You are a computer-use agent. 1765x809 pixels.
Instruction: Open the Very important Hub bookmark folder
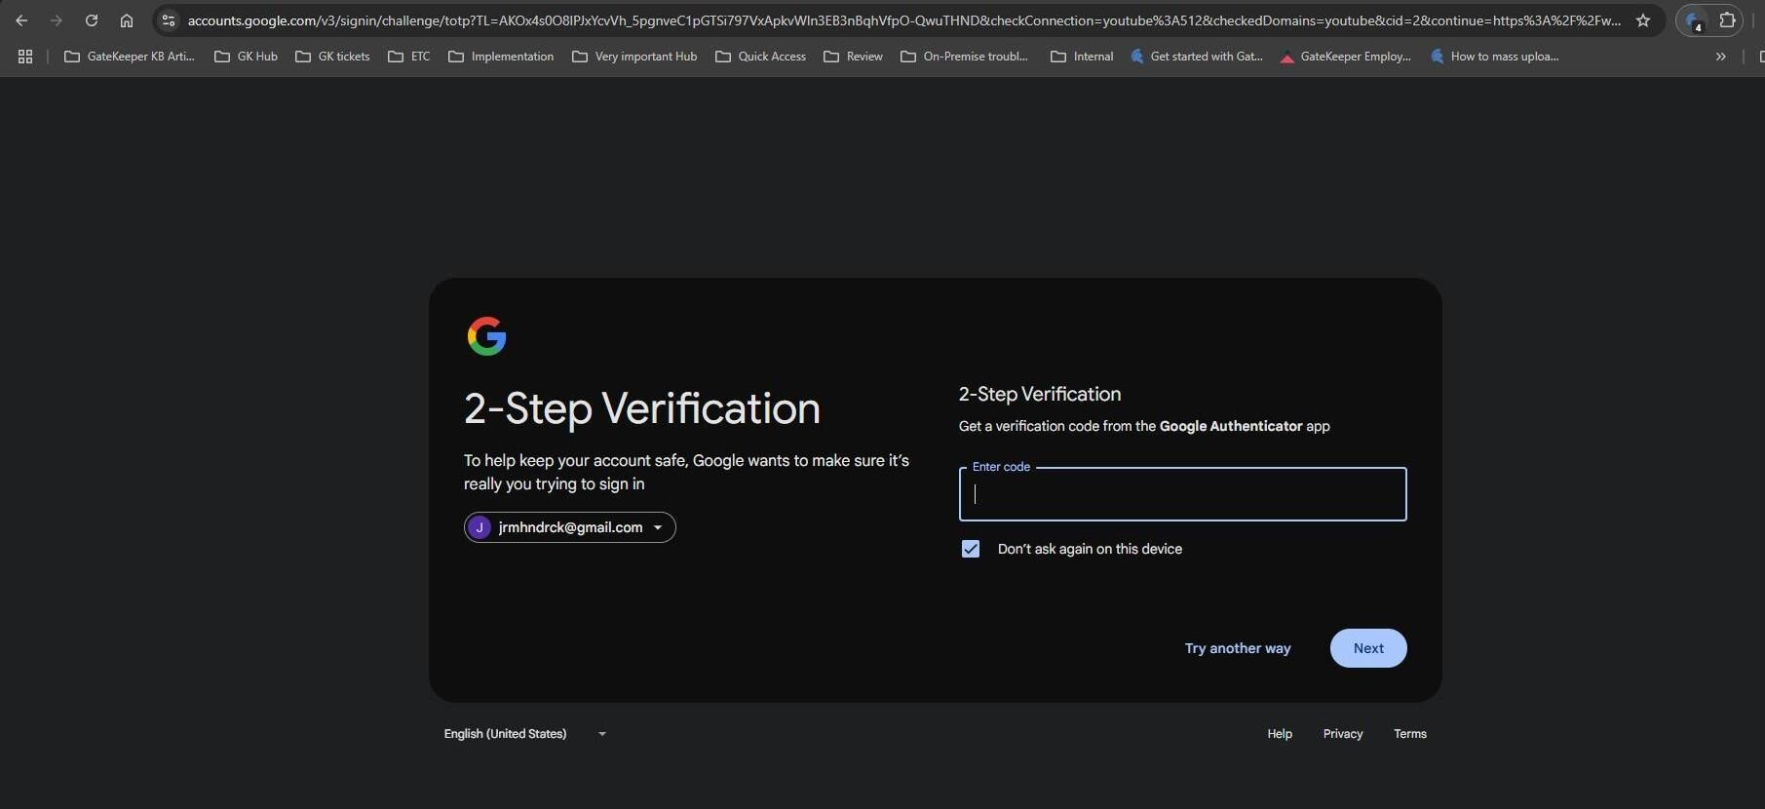(x=634, y=57)
